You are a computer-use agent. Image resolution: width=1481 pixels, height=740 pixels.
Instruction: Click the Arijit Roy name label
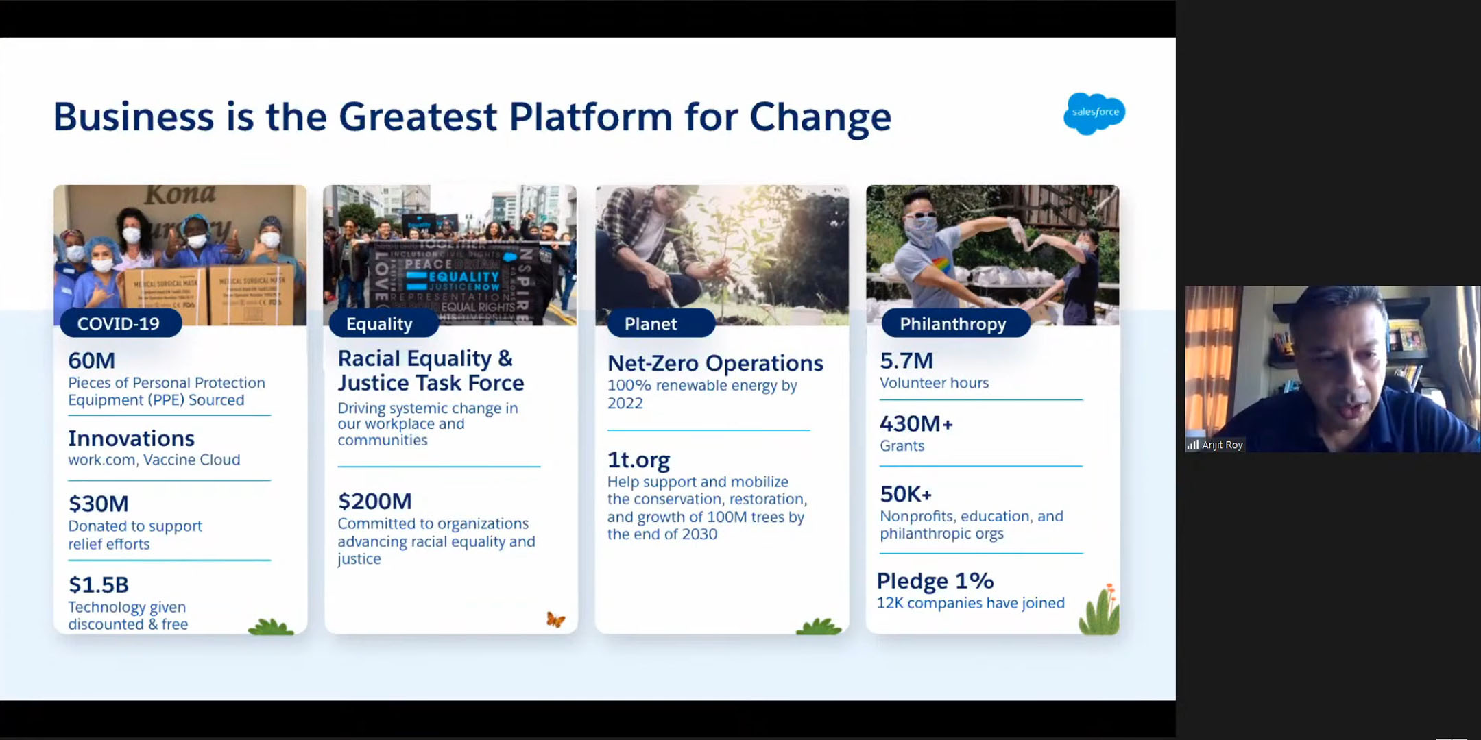pos(1222,445)
